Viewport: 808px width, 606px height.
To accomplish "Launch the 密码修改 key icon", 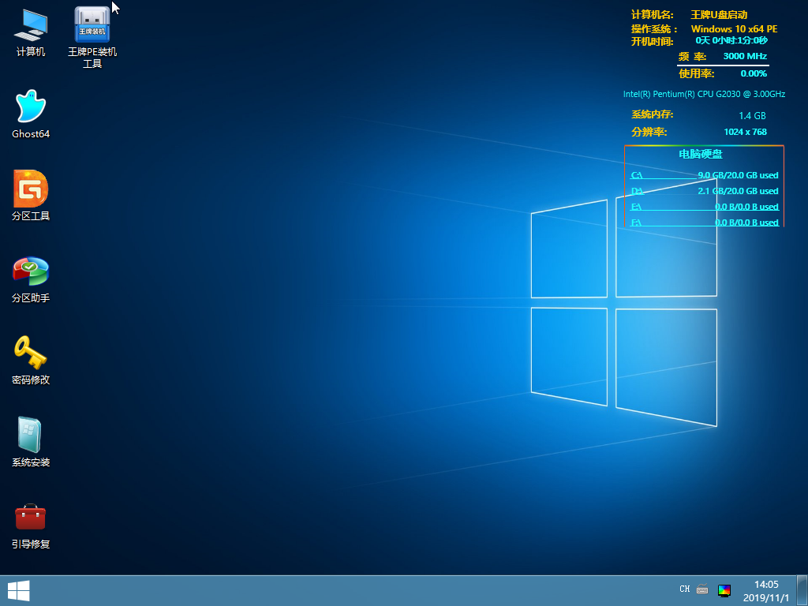I will point(31,360).
